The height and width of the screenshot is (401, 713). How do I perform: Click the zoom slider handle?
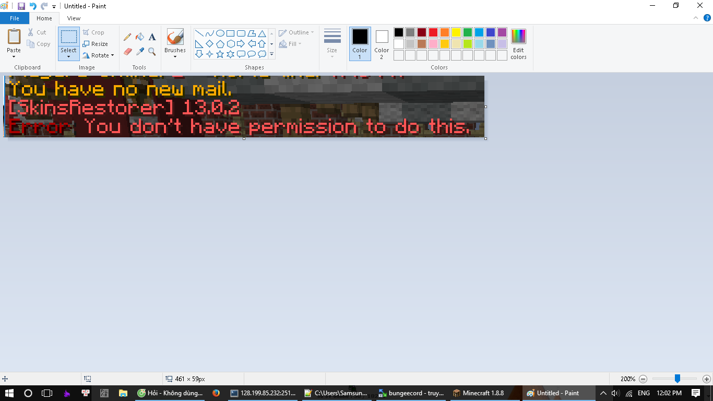click(x=677, y=379)
